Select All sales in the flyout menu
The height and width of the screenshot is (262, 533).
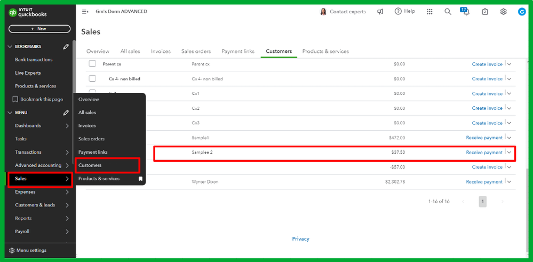click(87, 113)
